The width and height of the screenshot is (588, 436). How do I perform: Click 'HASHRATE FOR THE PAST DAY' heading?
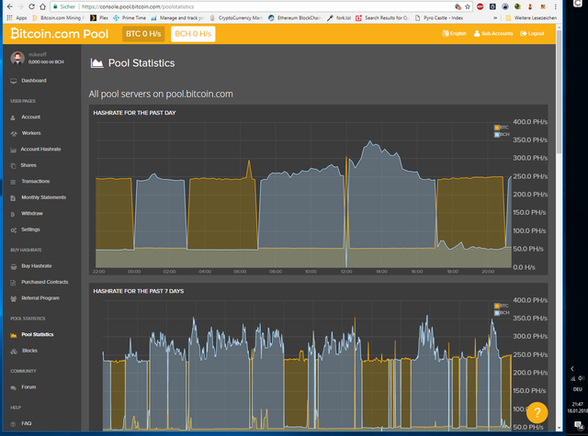pos(134,113)
